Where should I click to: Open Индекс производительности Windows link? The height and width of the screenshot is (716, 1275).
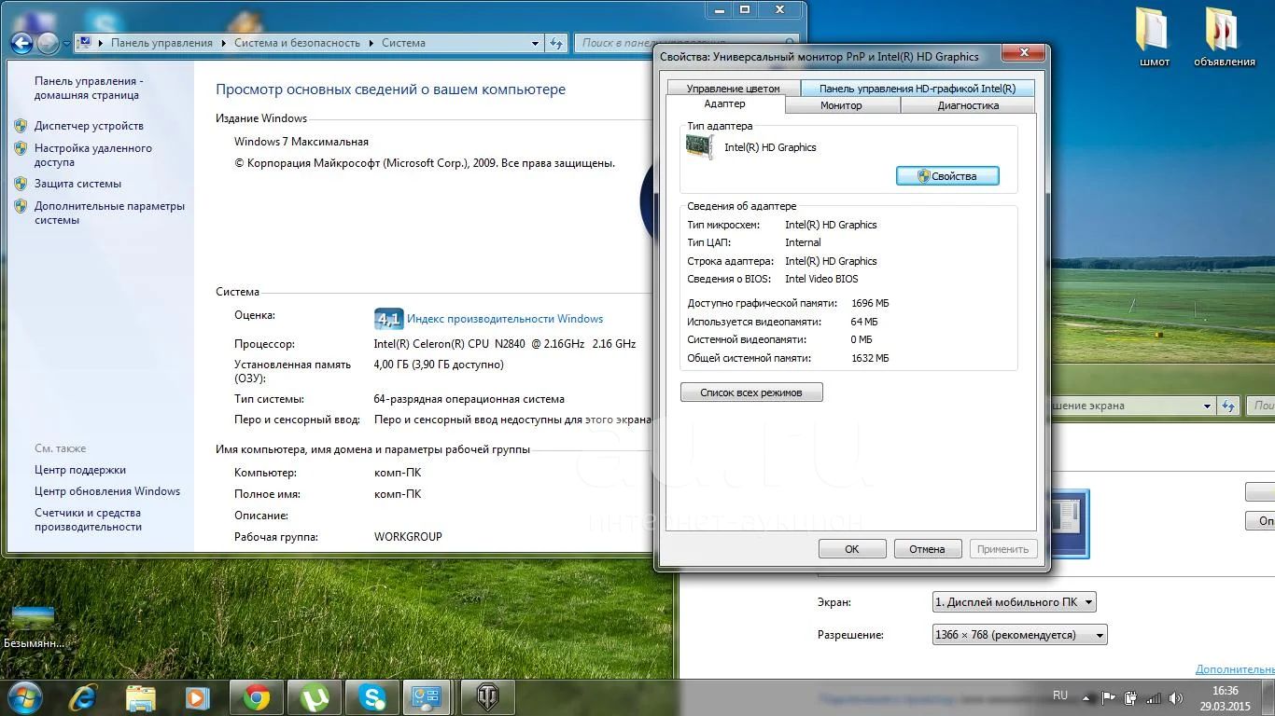[505, 319]
